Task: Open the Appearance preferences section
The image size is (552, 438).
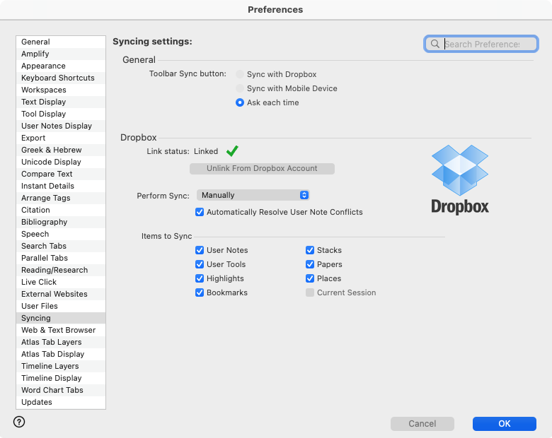Action: click(43, 66)
